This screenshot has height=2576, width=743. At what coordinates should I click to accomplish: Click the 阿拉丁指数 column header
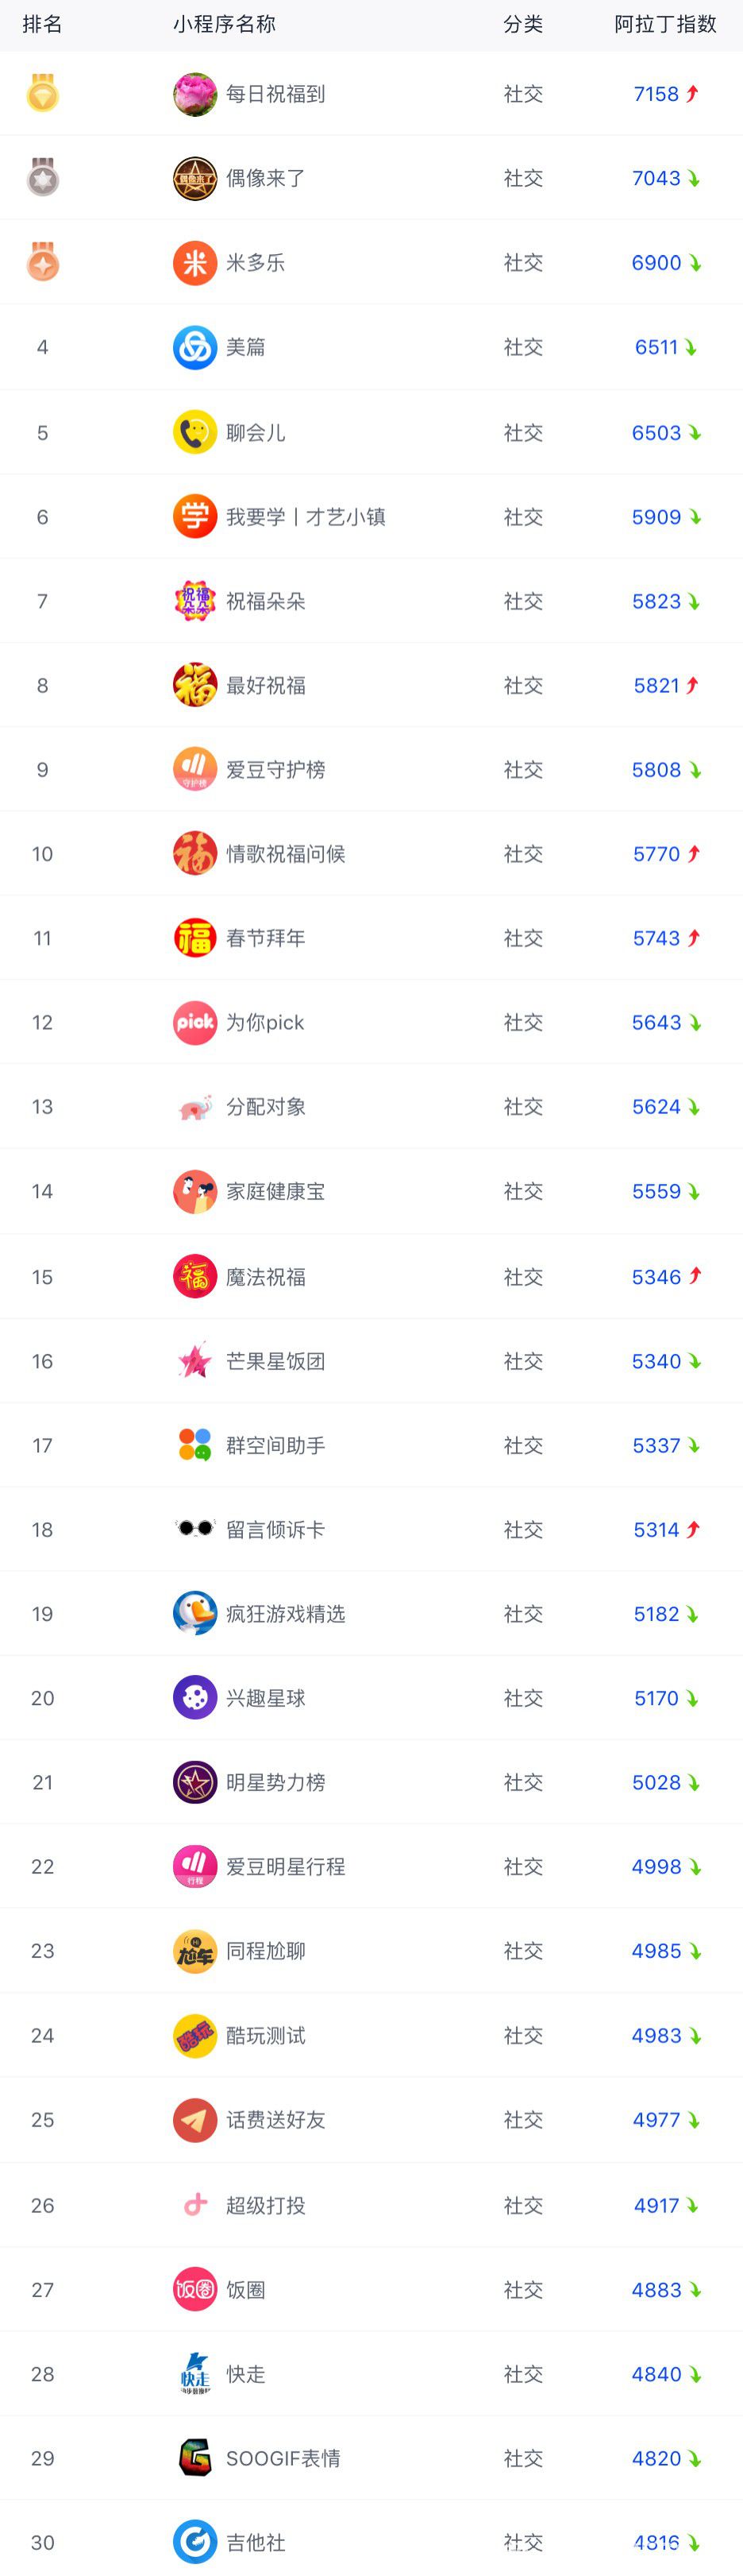coord(665,24)
